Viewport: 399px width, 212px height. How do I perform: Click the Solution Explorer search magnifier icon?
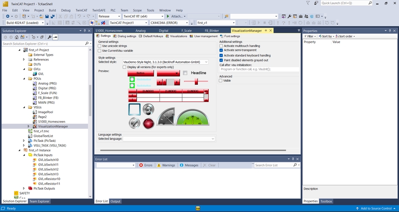(x=87, y=44)
